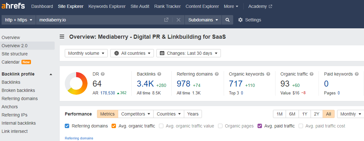364x141 pixels.
Task: Click the 978 referring domains value
Action: [183, 84]
